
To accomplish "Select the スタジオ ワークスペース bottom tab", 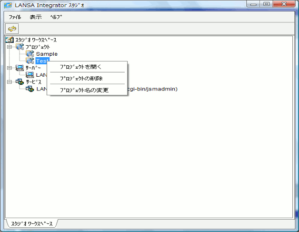I will tap(31, 223).
